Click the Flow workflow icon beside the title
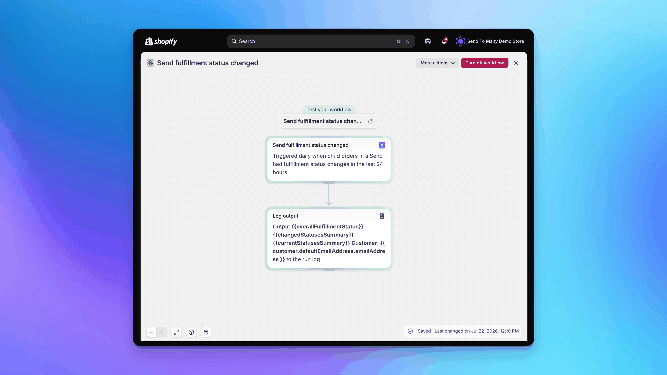This screenshot has width=667, height=375. coord(150,63)
